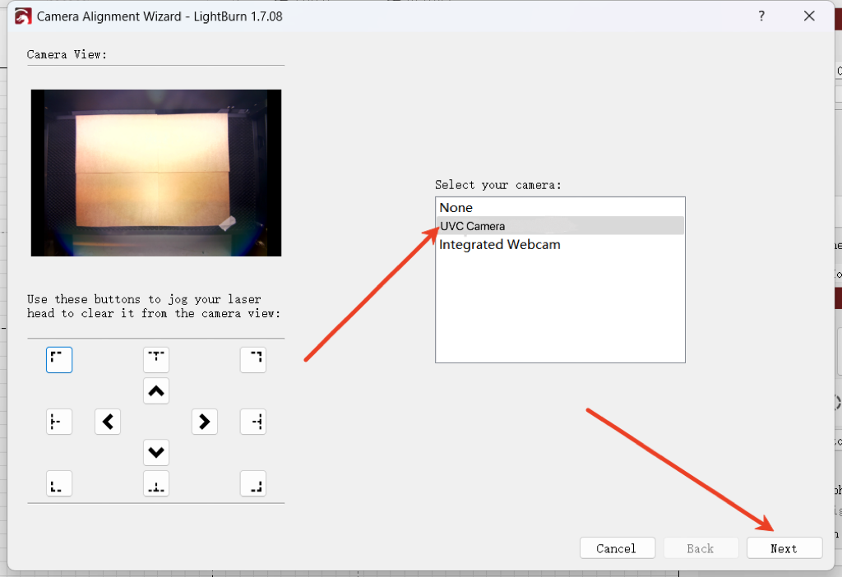The image size is (842, 577).
Task: Close the Camera Alignment Wizard window
Action: coord(809,16)
